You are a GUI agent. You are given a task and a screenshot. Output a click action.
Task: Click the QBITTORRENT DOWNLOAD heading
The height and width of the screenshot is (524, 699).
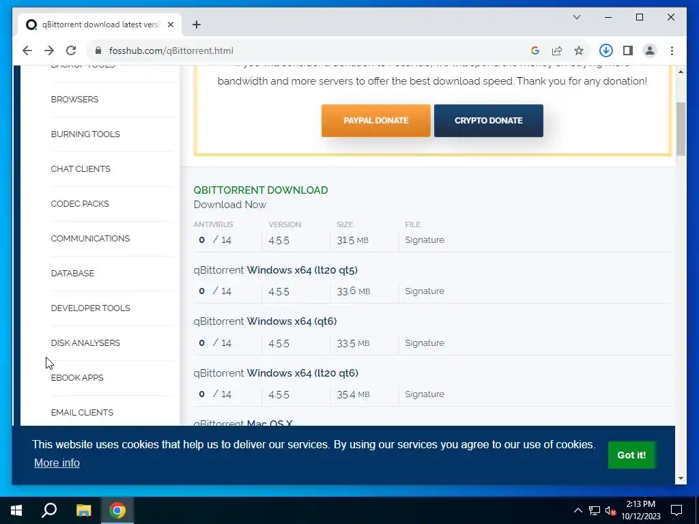click(261, 190)
